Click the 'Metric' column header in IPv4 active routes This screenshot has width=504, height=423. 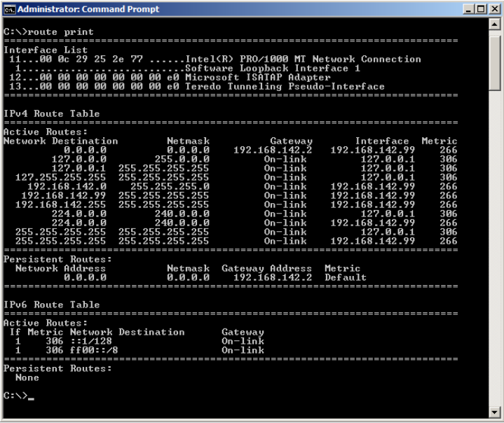pos(440,141)
